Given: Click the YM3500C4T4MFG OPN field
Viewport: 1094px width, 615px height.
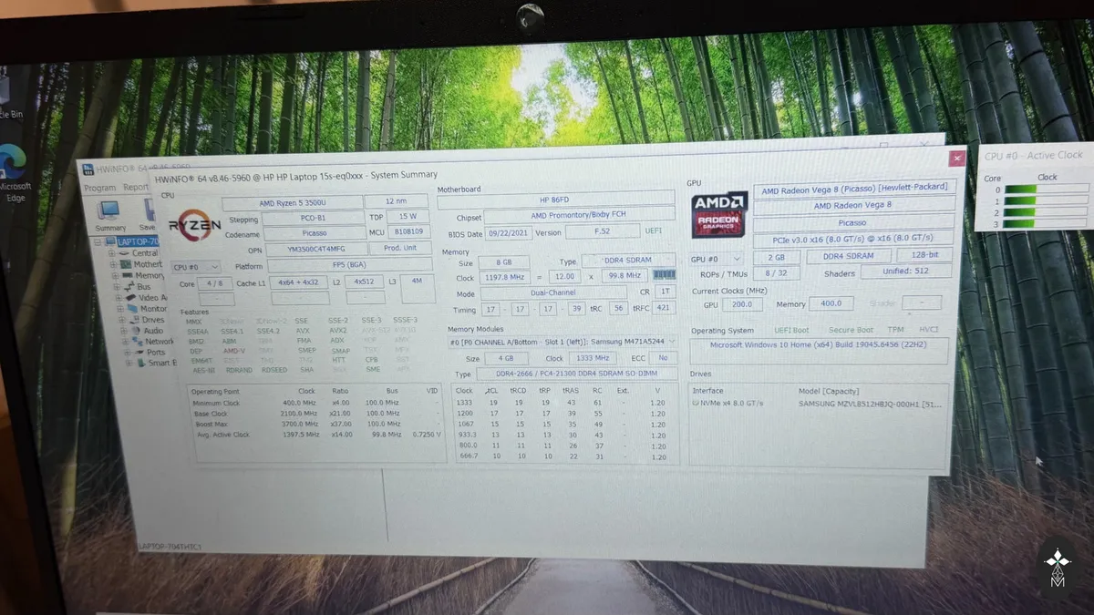Looking at the screenshot, I should tap(316, 250).
